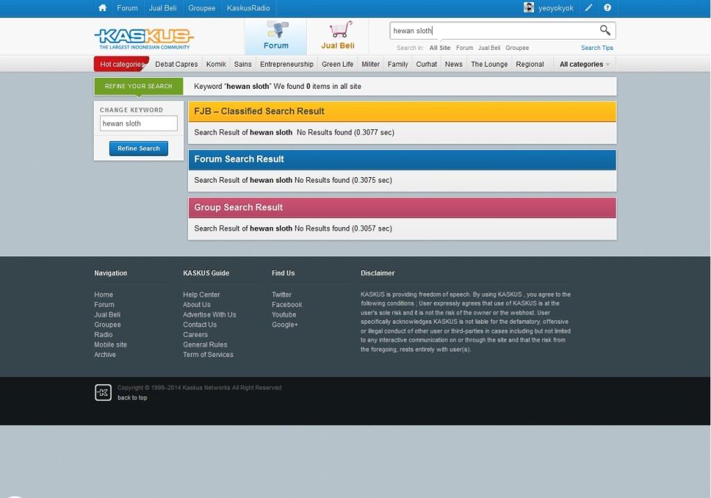
Task: Open the Jual Beli shopping cart tab
Action: tap(338, 37)
